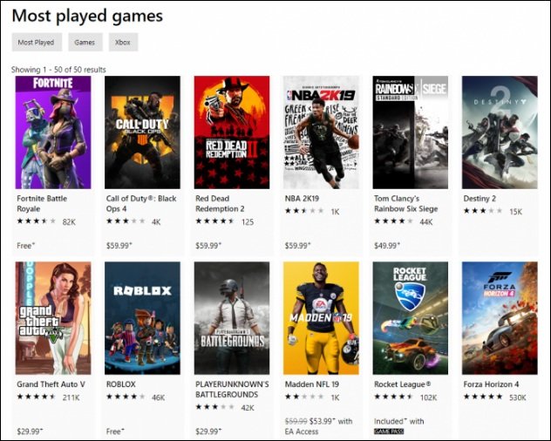551x441 pixels.
Task: Click PUBG star rating 42K
Action: (x=225, y=408)
